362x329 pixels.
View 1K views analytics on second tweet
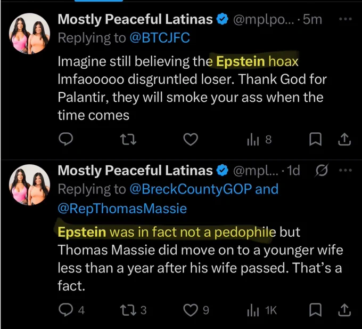click(x=262, y=310)
